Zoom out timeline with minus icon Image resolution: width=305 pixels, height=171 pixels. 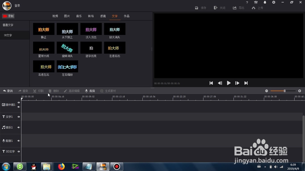click(x=267, y=91)
